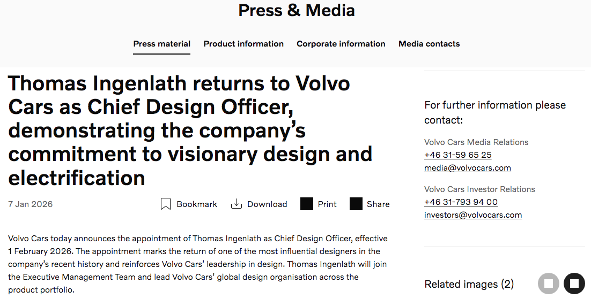591x299 pixels.
Task: Click the 7 Jan 2026 publication date
Action: [31, 204]
